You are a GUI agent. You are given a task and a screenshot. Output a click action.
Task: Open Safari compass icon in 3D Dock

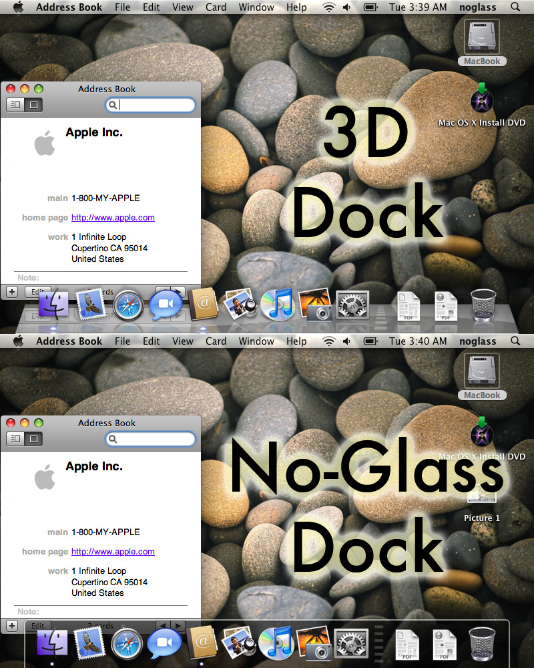127,305
